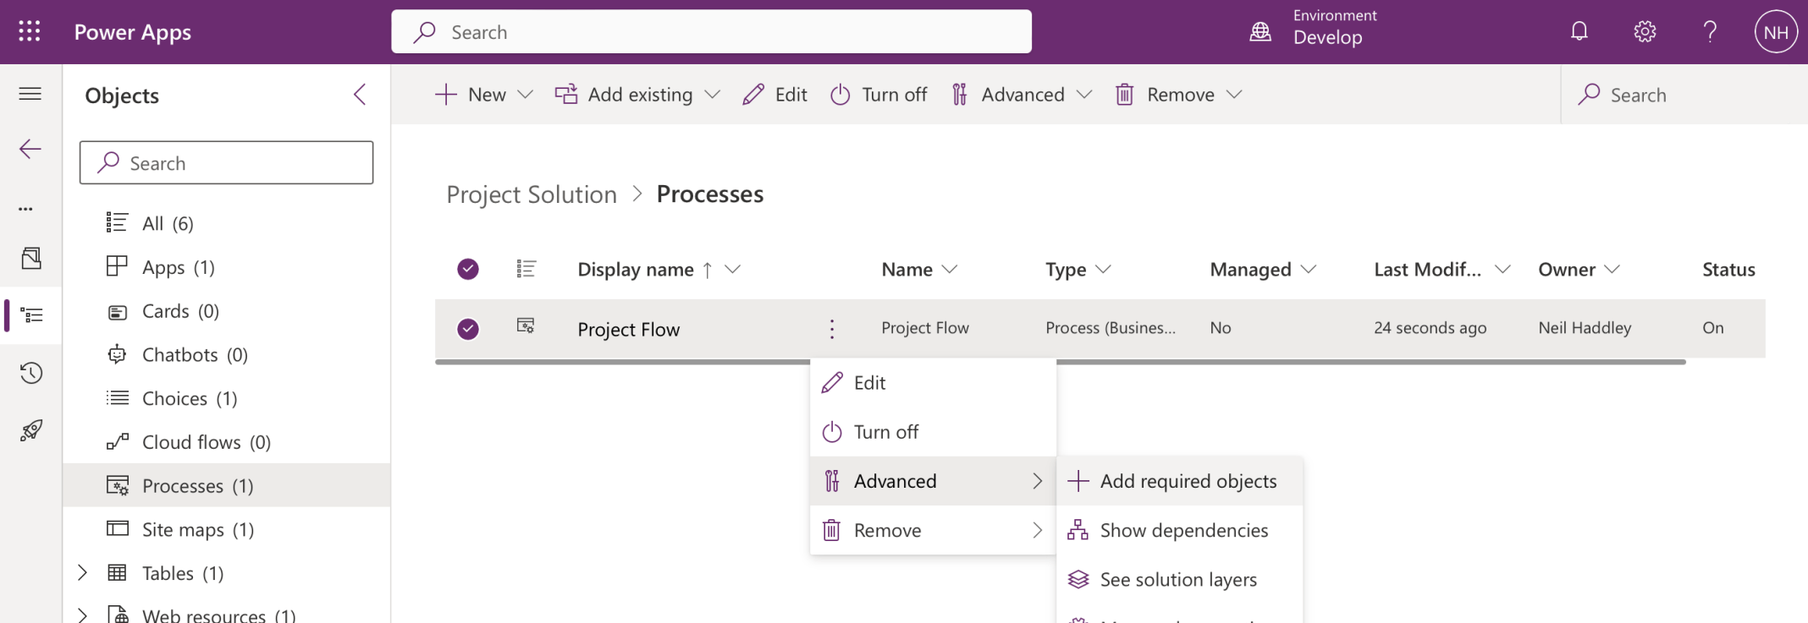Image resolution: width=1808 pixels, height=623 pixels.
Task: Click the help question mark icon
Action: pos(1710,32)
